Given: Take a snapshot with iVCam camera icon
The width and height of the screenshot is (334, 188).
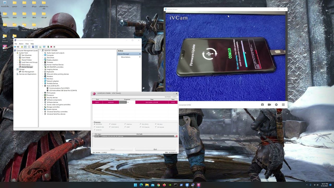Looking at the screenshot, I should coord(262,105).
